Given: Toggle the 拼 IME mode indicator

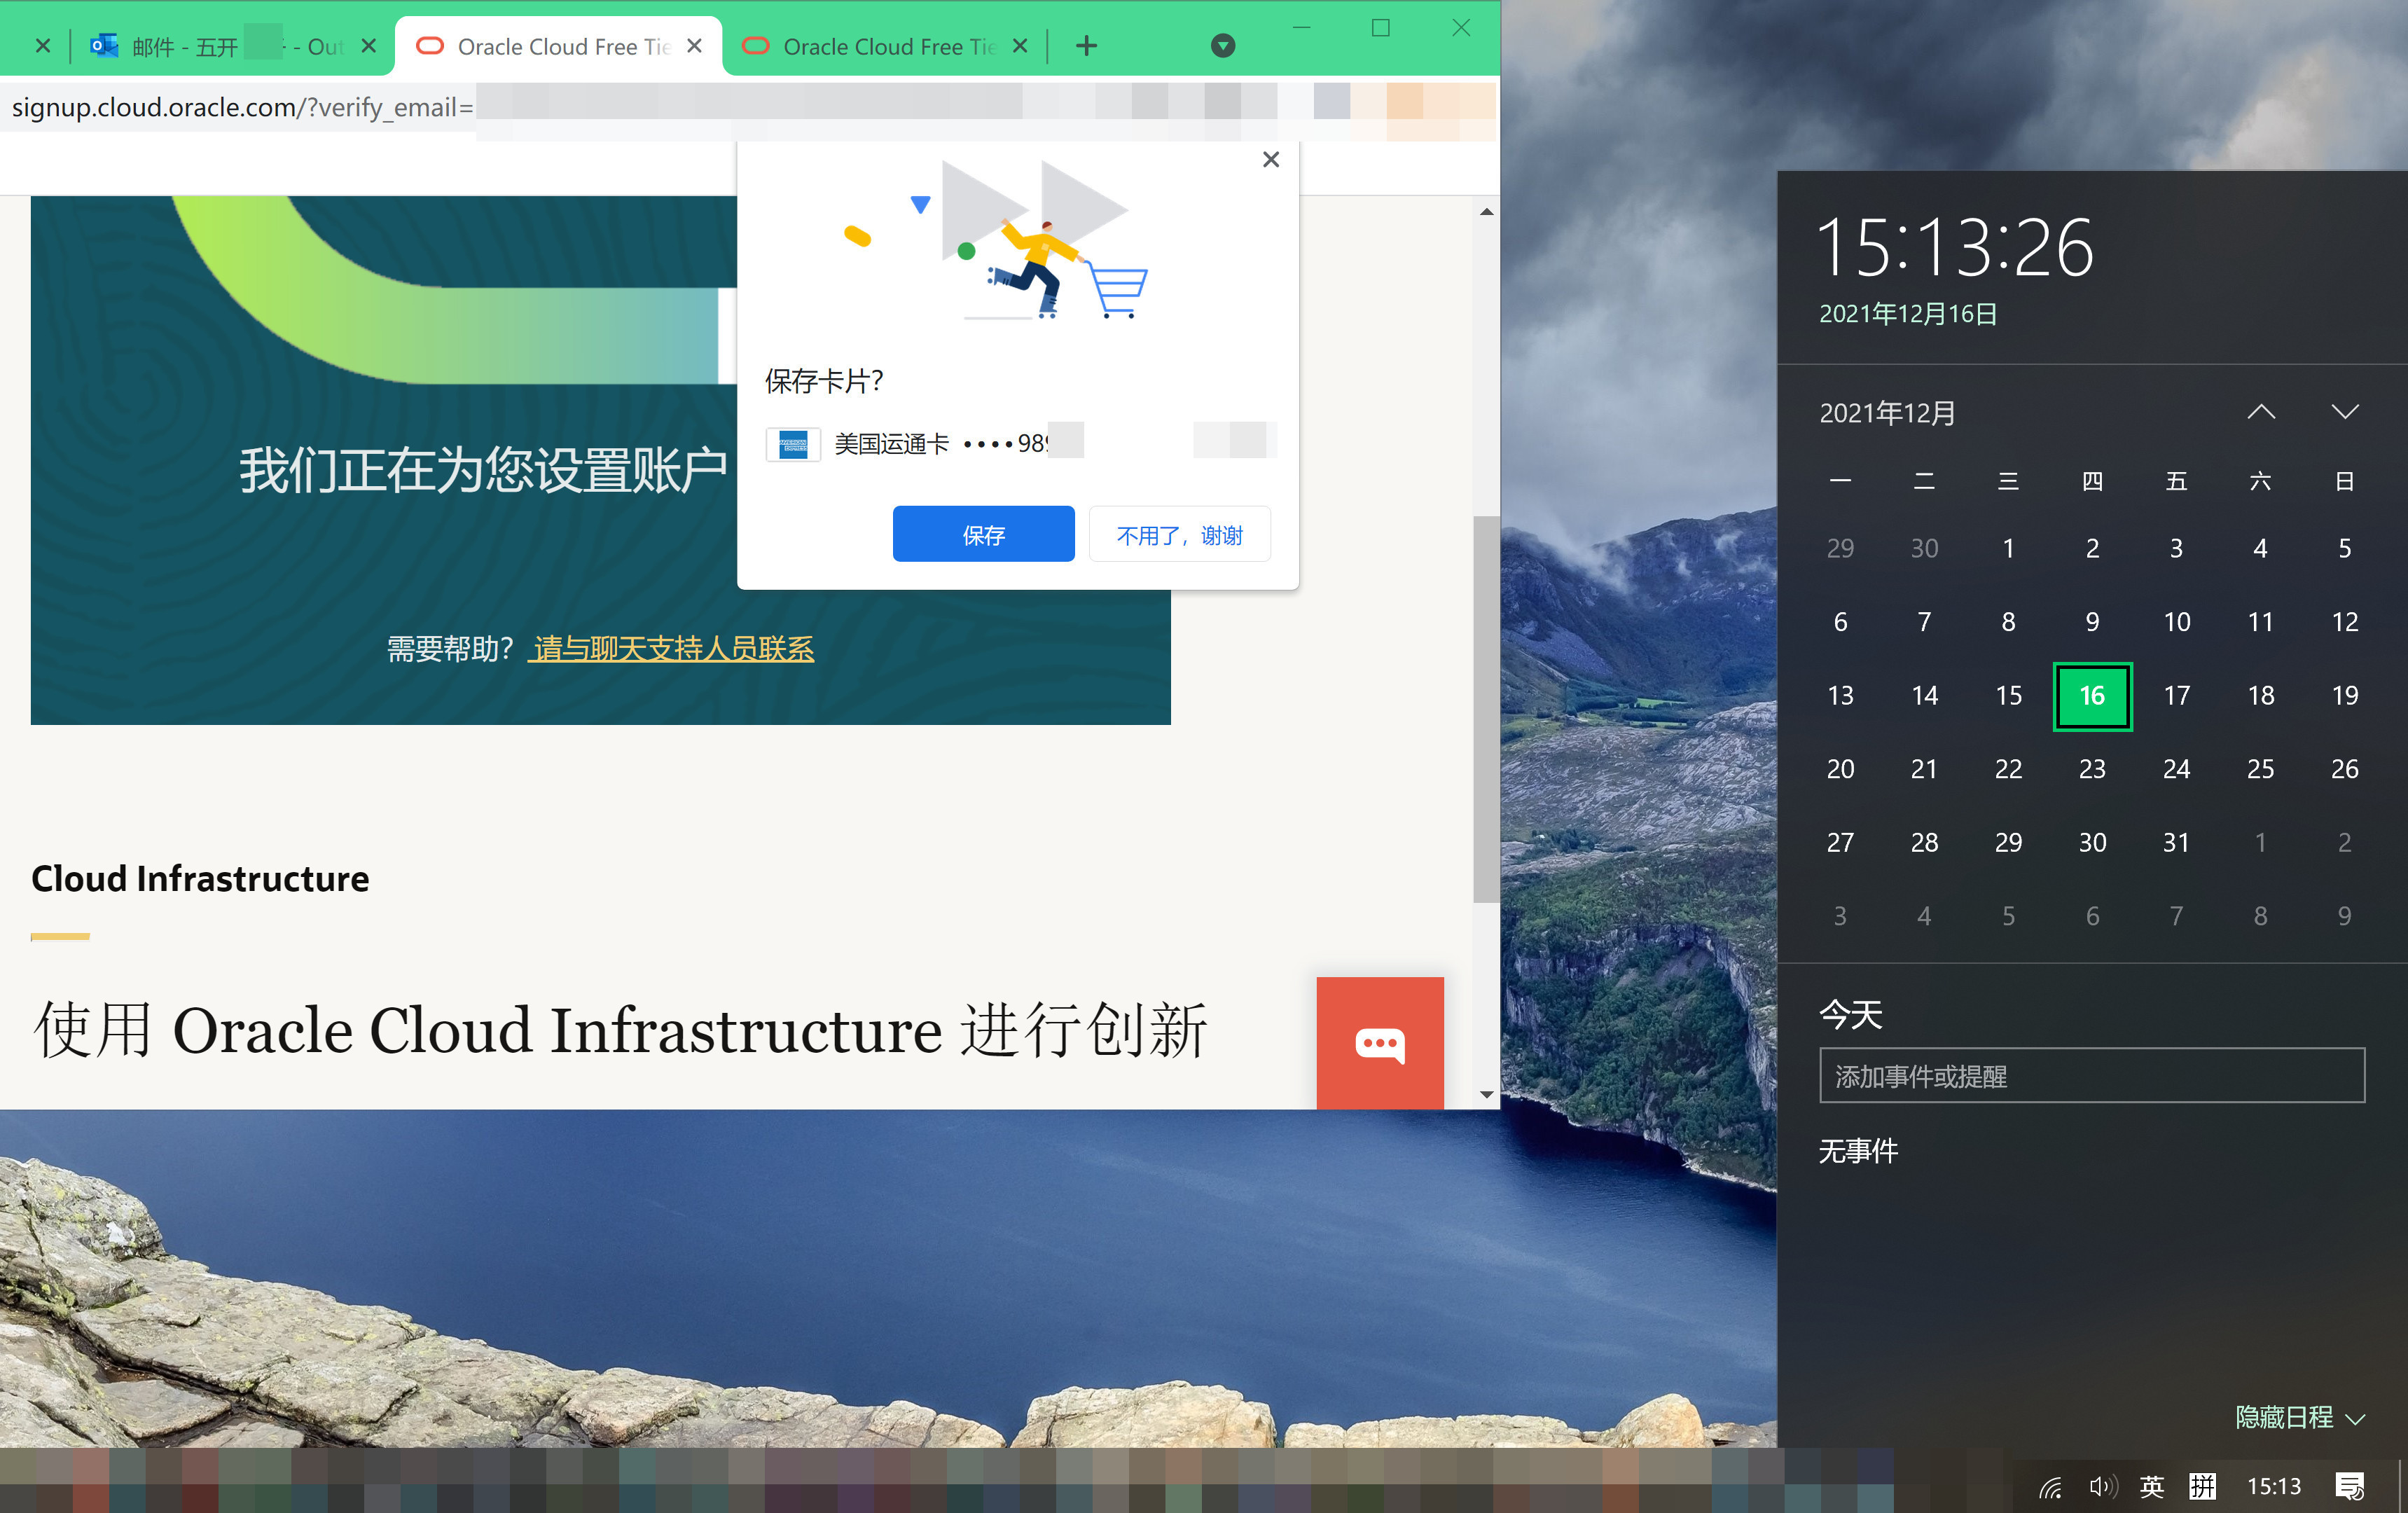Looking at the screenshot, I should click(x=2203, y=1487).
